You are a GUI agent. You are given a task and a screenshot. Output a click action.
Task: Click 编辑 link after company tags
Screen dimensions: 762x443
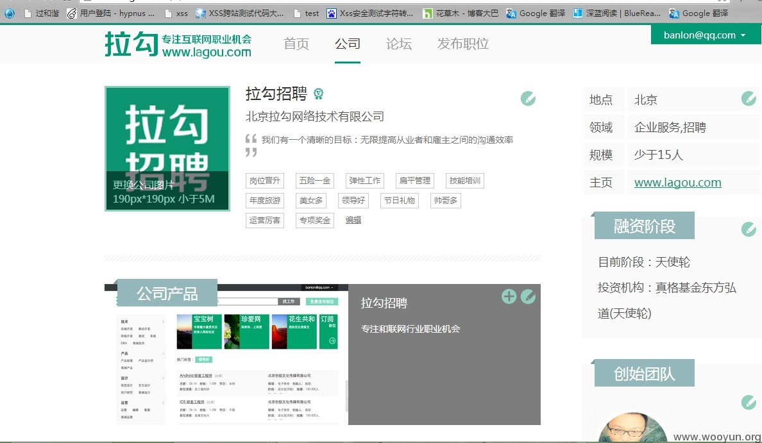click(x=353, y=220)
